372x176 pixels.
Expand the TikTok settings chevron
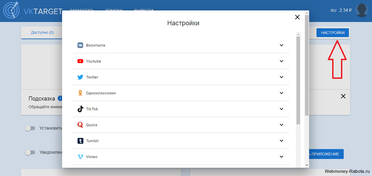click(x=281, y=109)
